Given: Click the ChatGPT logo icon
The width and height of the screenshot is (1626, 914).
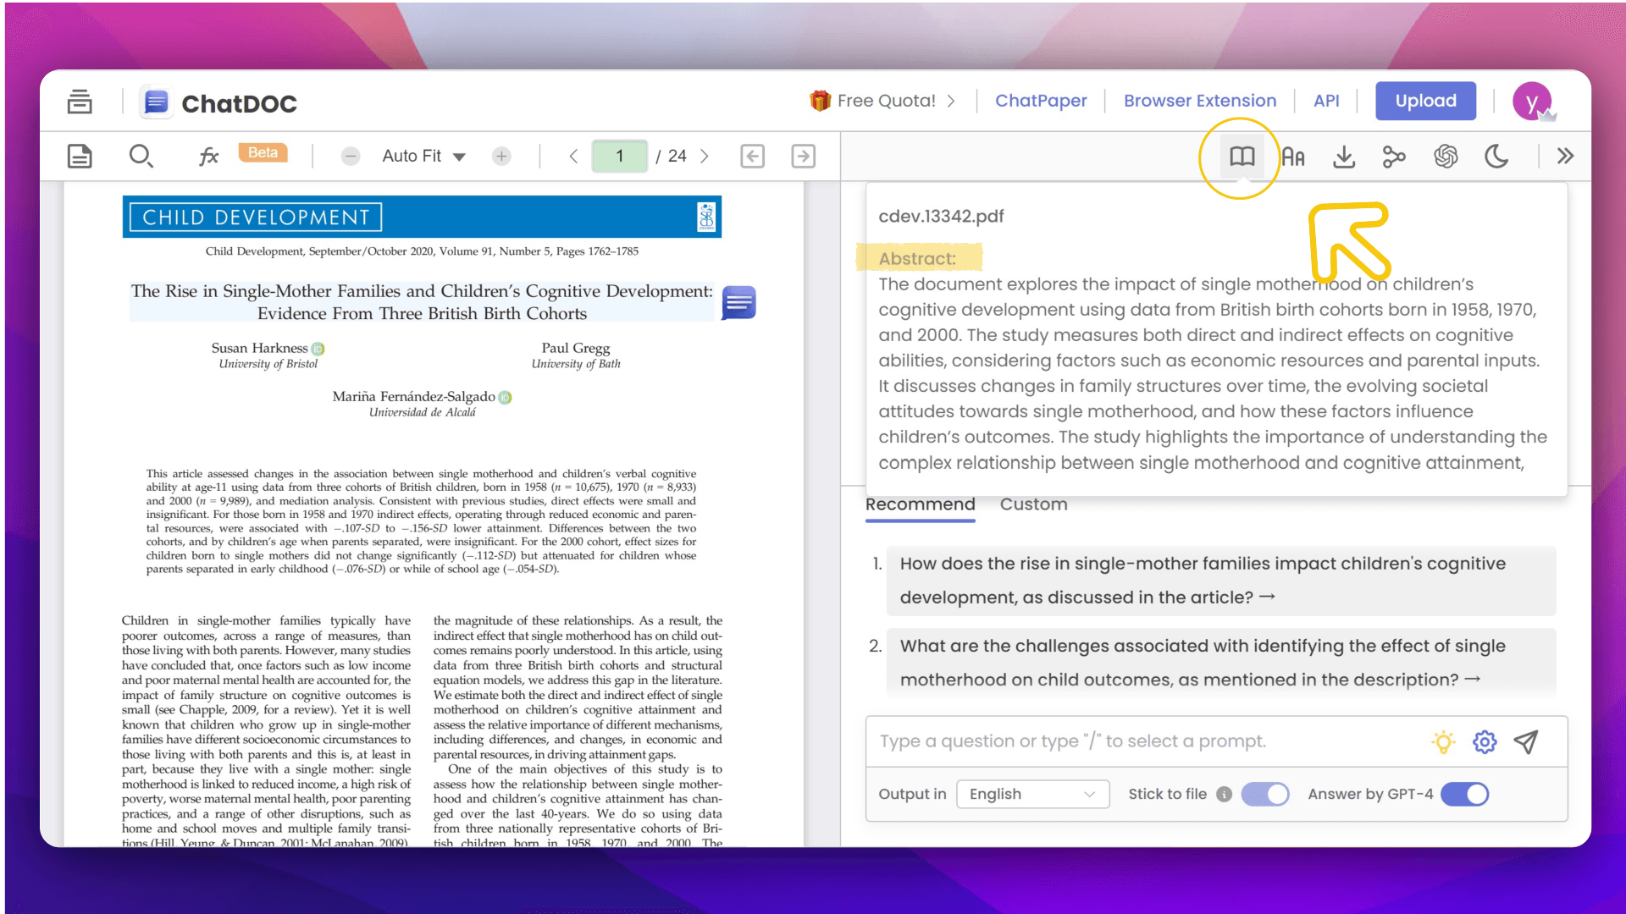Looking at the screenshot, I should pos(1446,157).
